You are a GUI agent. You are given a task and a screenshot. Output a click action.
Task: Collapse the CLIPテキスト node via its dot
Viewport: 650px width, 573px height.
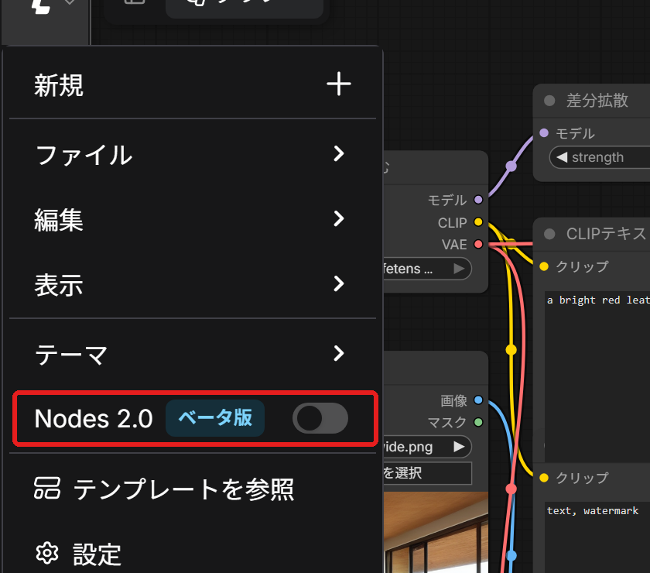point(549,234)
